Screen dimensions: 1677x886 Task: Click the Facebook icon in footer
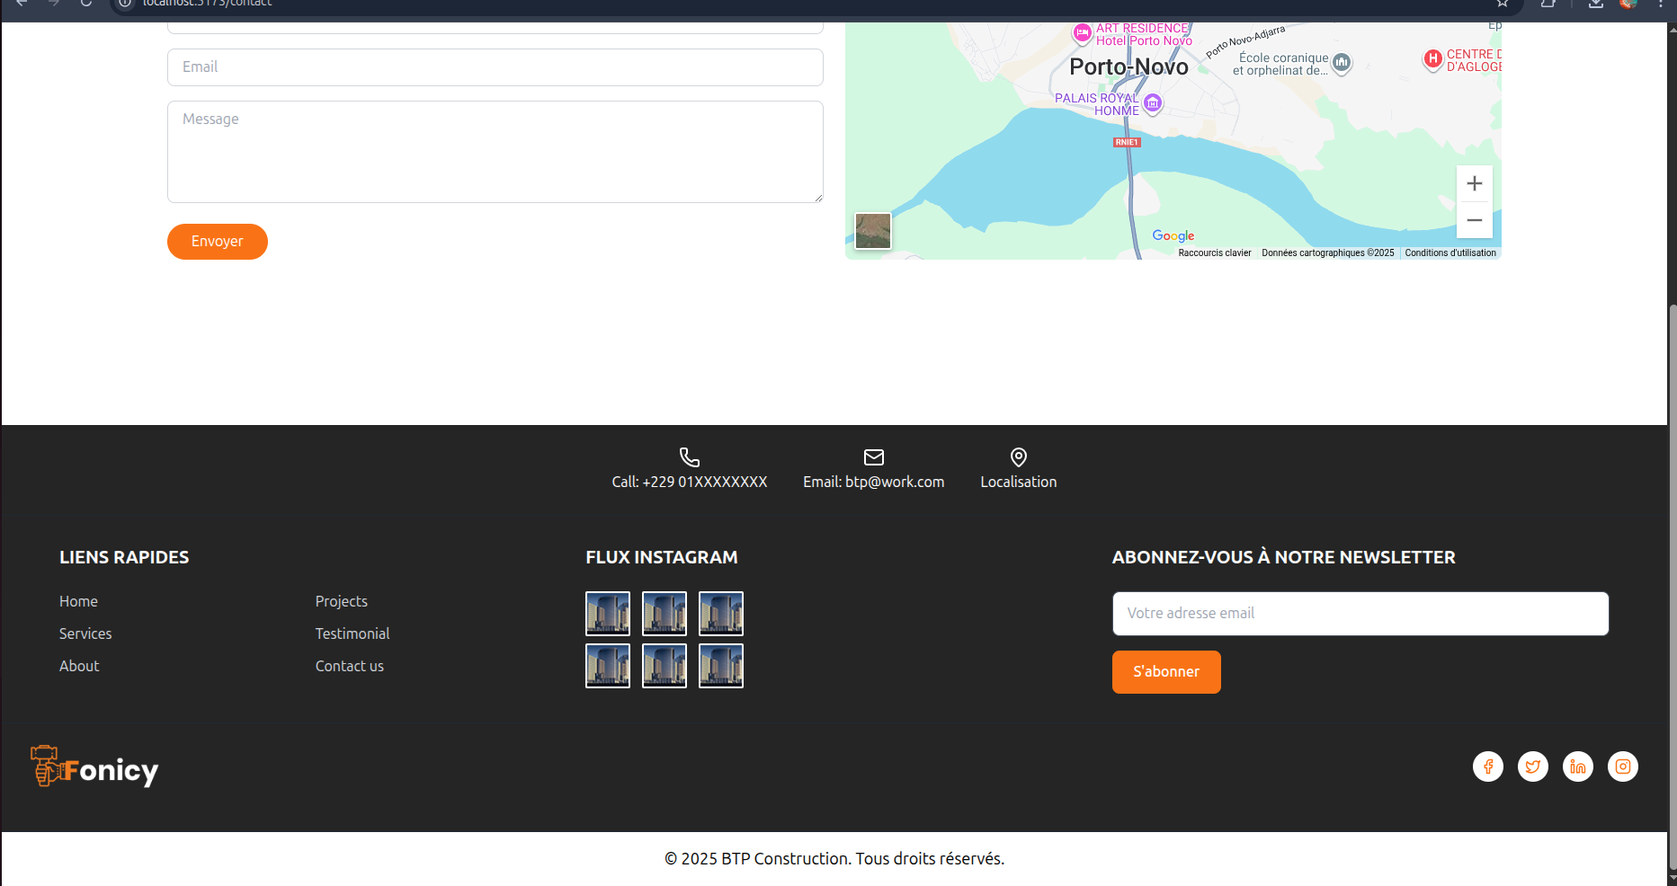tap(1487, 766)
